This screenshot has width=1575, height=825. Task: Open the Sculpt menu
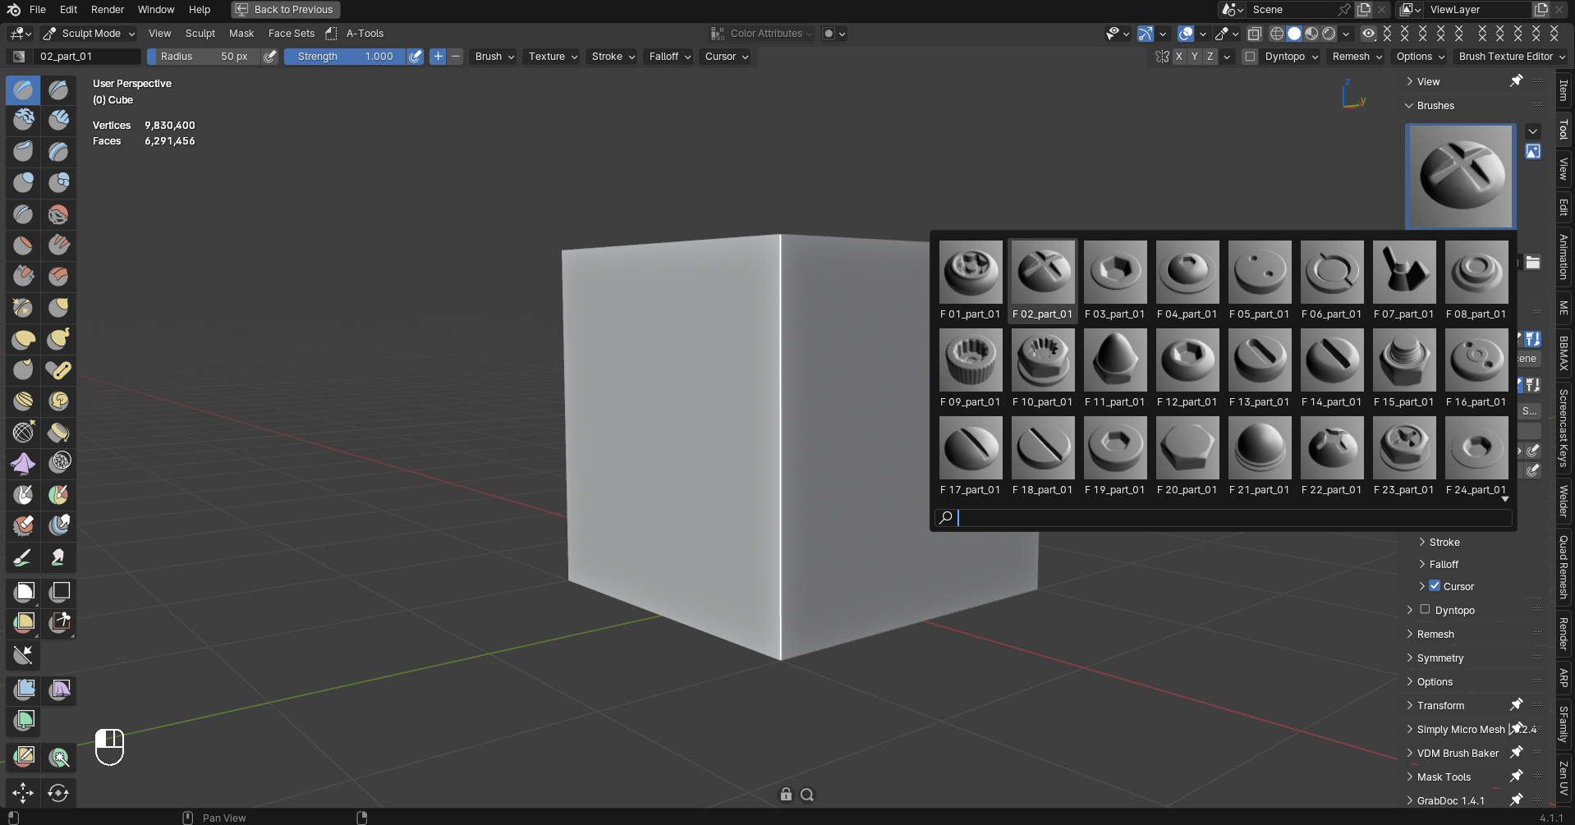click(200, 33)
